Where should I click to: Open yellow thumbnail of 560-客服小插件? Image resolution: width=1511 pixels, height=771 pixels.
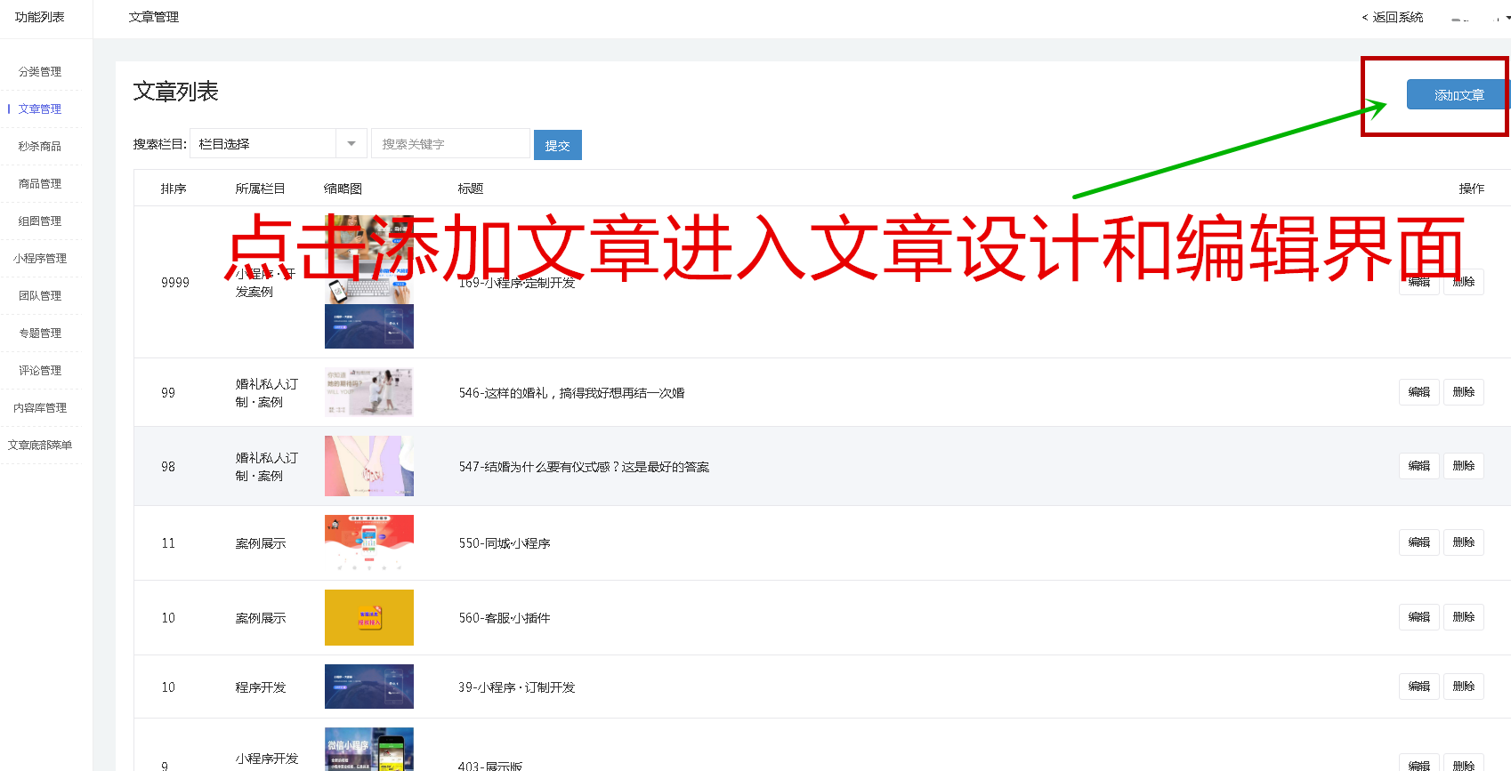click(x=369, y=617)
